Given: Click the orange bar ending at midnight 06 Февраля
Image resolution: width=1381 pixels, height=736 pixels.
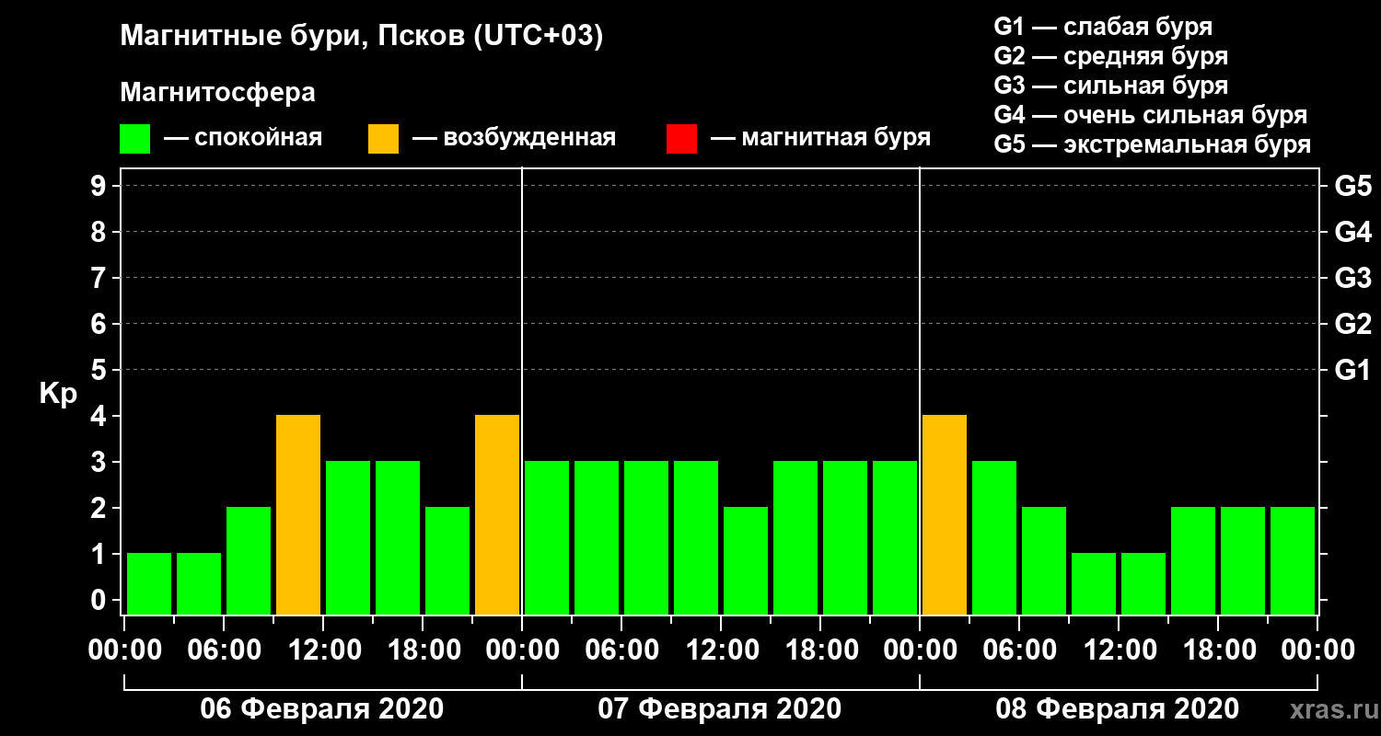Looking at the screenshot, I should pyautogui.click(x=497, y=514).
